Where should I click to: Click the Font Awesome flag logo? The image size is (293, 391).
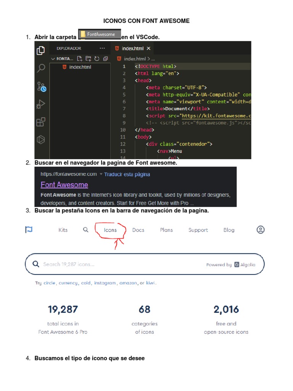point(29,229)
